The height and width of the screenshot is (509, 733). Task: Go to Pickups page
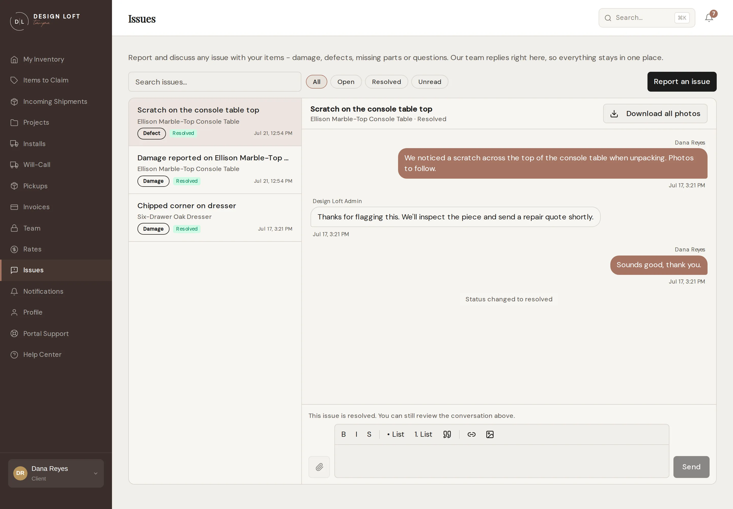[x=56, y=186]
